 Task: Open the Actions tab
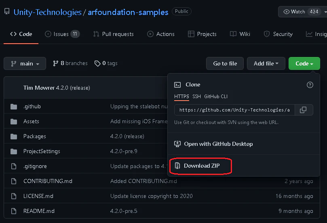pos(161,34)
